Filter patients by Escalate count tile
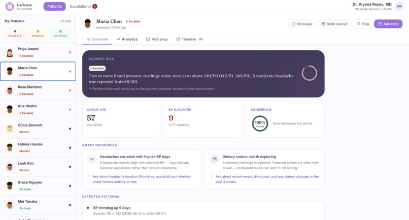Image resolution: width=409 pixels, height=220 pixels. click(15, 33)
